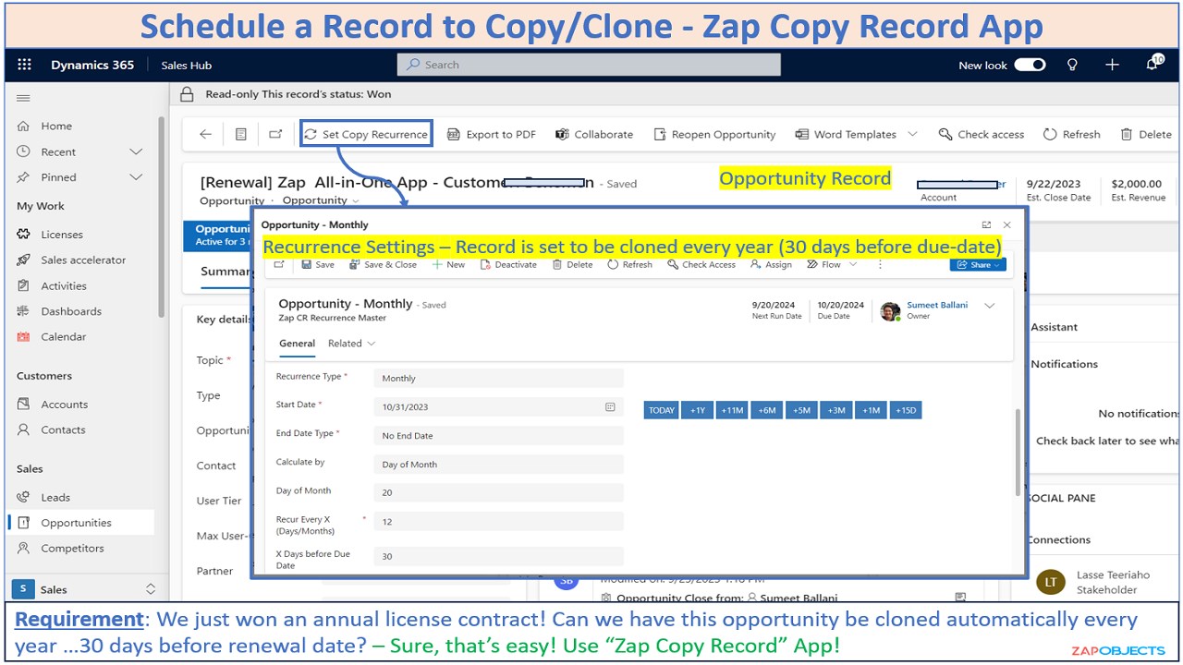Click Refresh in dialog toolbar
Screen dimensions: 1183x665
629,265
